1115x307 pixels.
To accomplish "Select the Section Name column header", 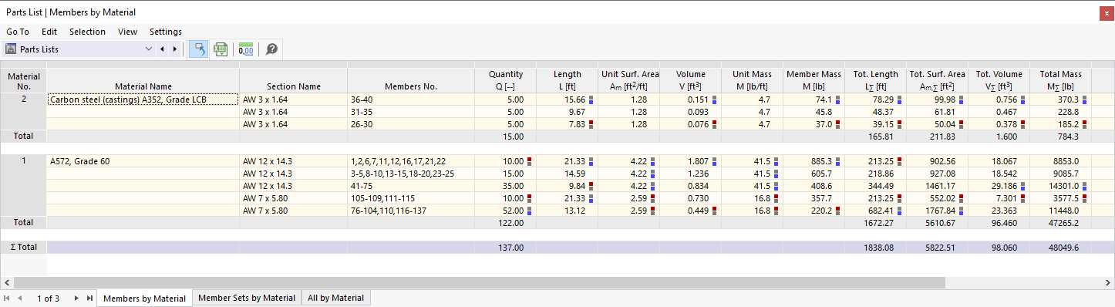I will click(294, 80).
